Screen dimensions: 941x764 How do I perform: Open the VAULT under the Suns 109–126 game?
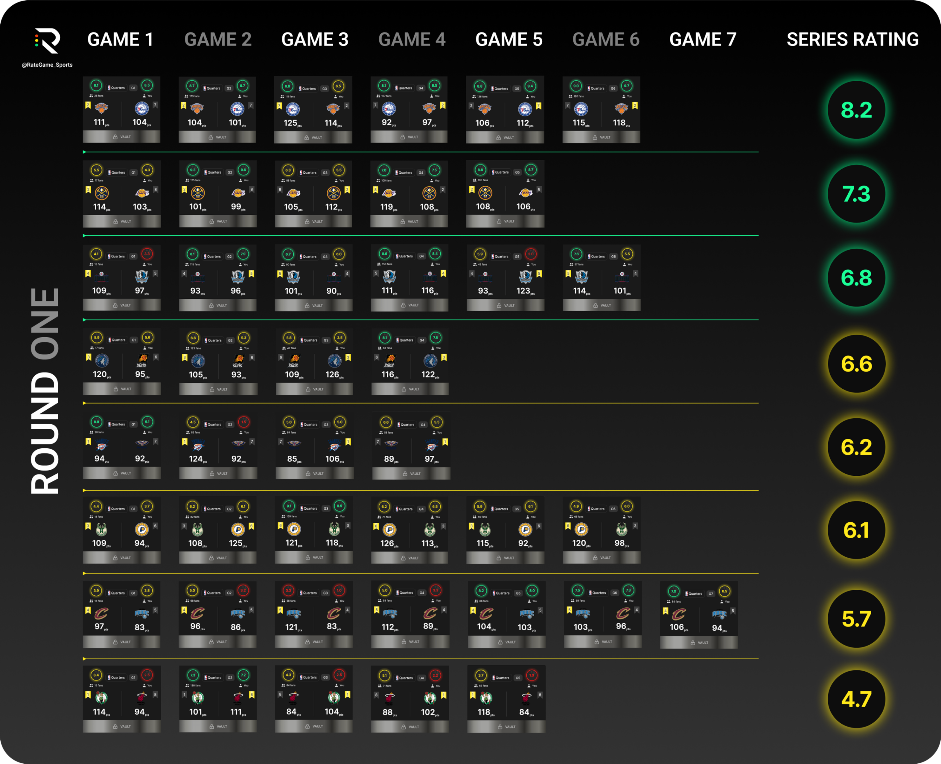click(x=314, y=389)
